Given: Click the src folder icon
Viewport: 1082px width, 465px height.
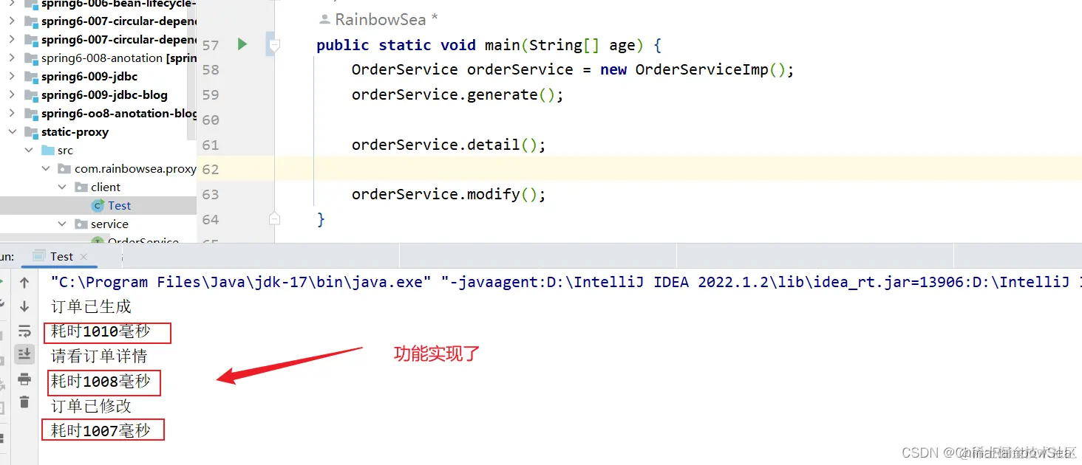Looking at the screenshot, I should coord(48,151).
